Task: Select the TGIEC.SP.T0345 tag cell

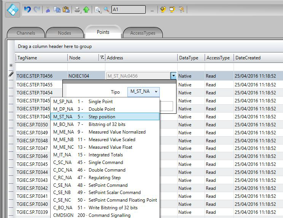Action: click(33, 164)
